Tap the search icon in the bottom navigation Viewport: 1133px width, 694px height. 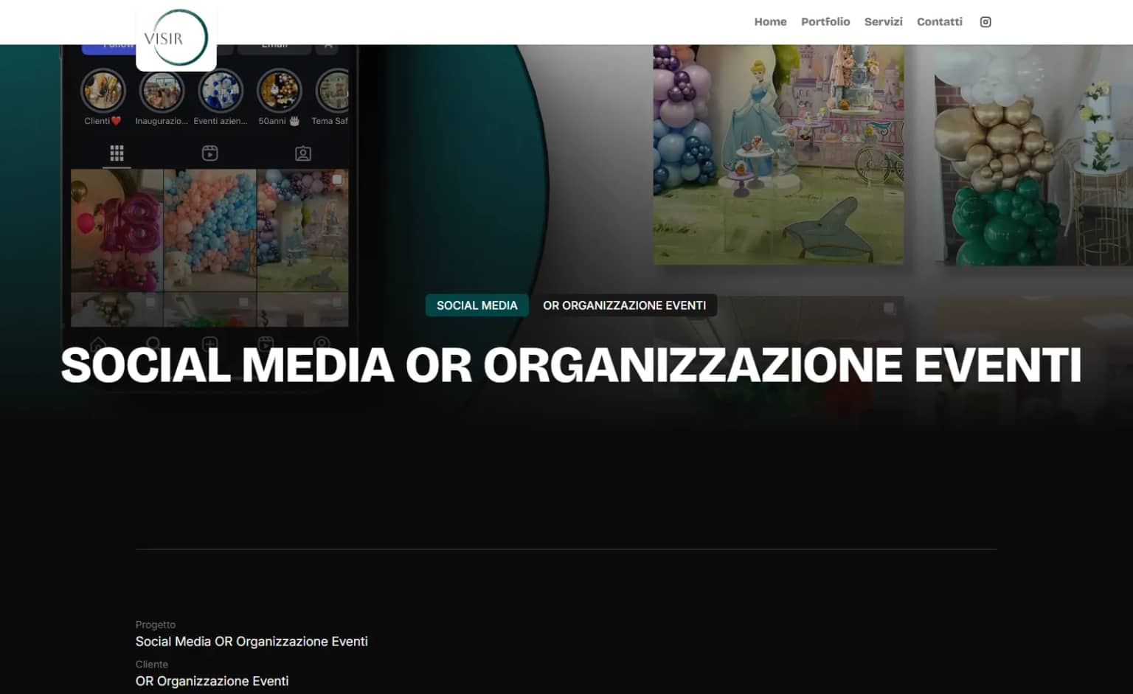(x=153, y=343)
